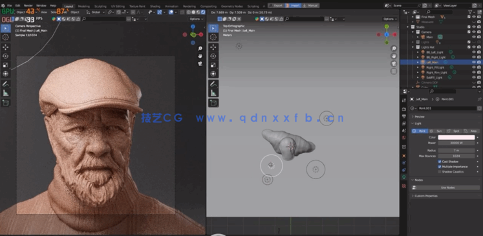Switch to the Shading workspace tab
Viewport: 483px width, 236px height.
[155, 6]
